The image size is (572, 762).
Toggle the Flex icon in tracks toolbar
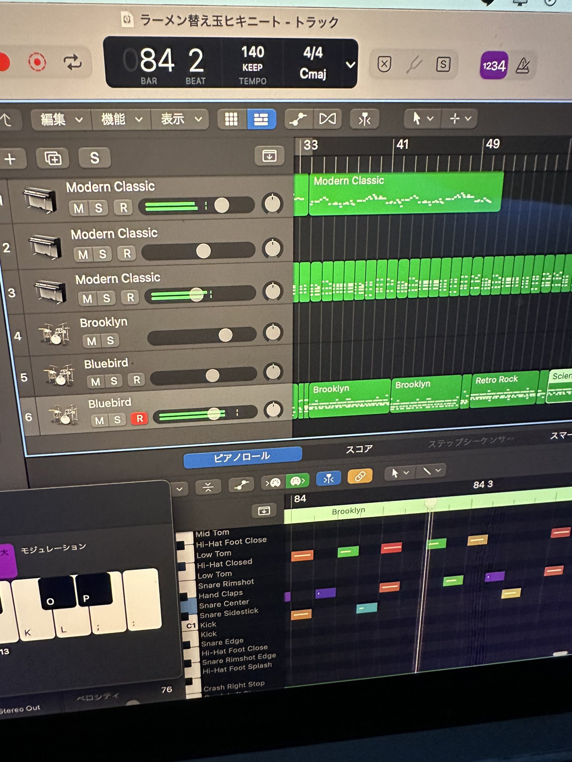tap(327, 119)
